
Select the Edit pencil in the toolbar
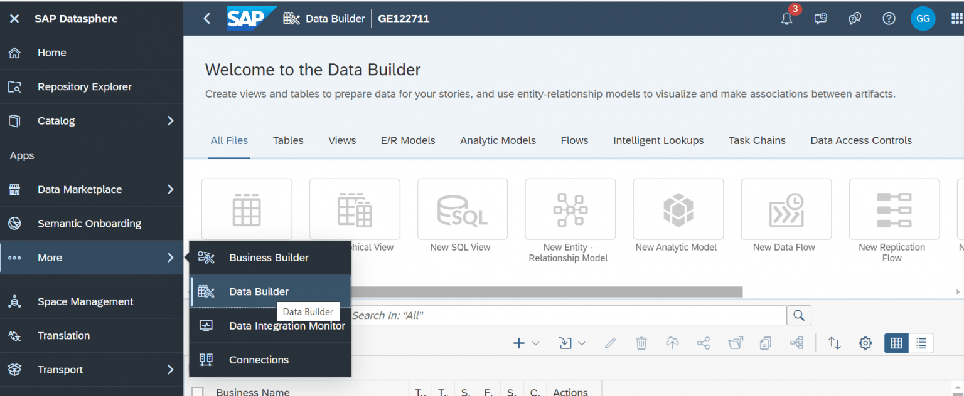609,343
